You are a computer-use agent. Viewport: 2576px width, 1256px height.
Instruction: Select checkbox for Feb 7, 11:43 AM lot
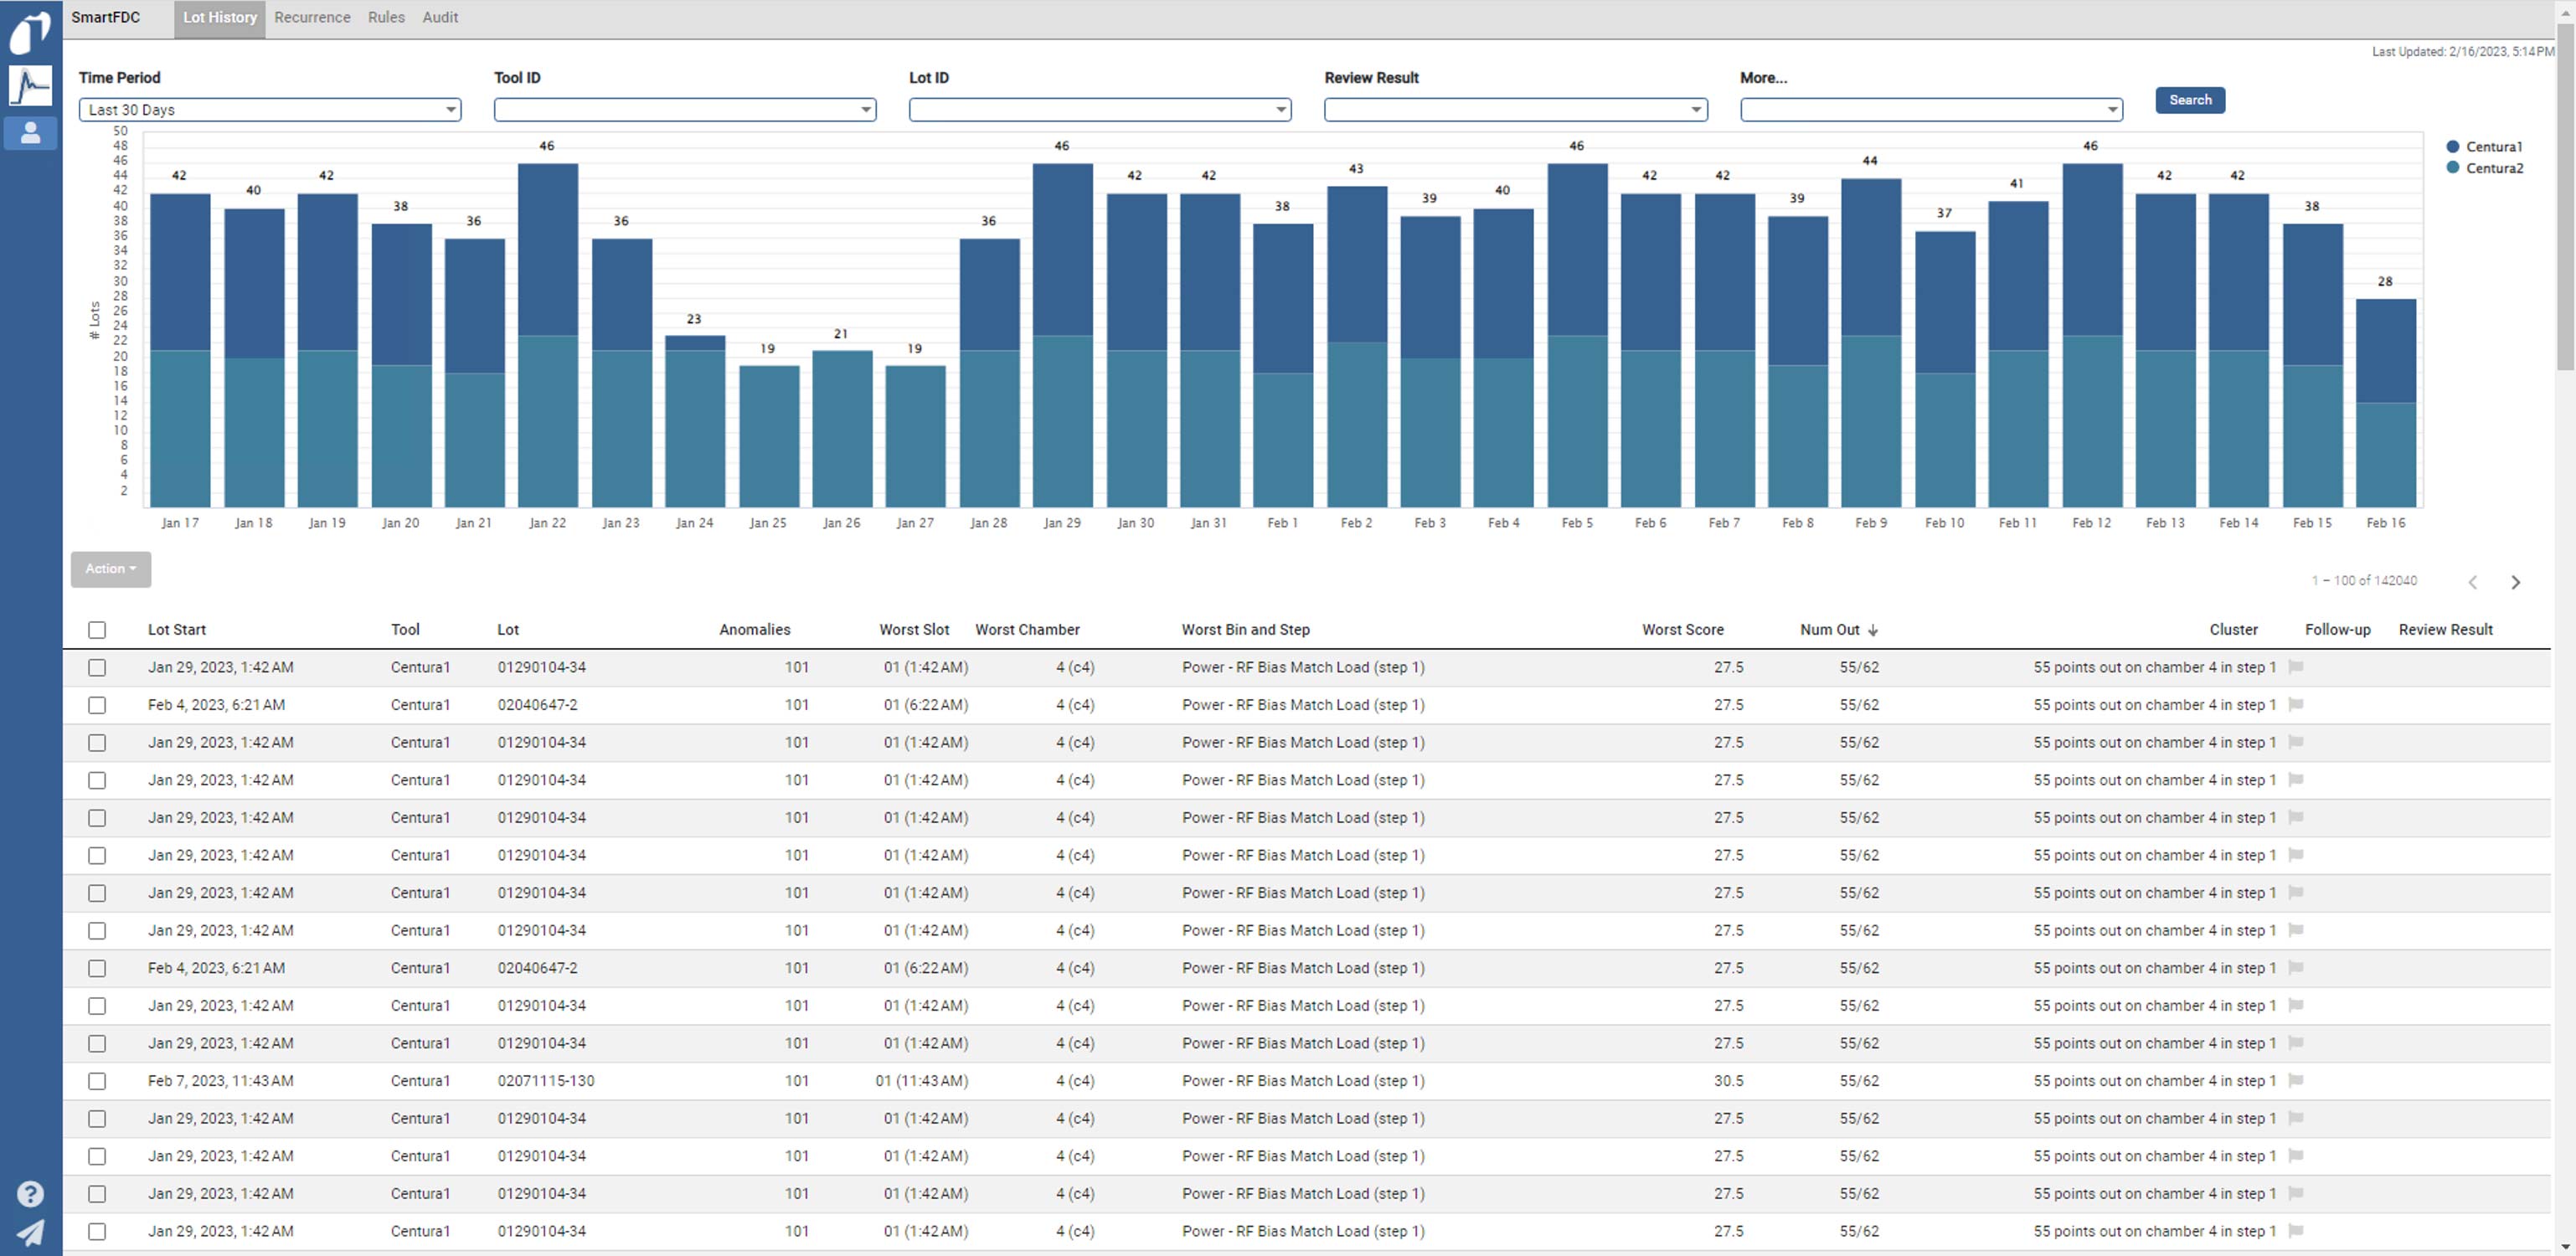click(x=97, y=1081)
